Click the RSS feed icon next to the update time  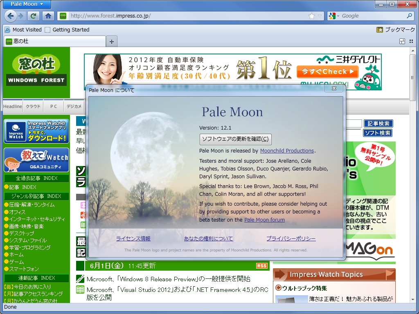262,265
